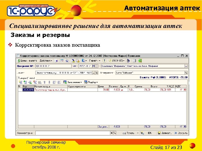Click the document structure tree icon
202x151 pixels.
point(128,61)
